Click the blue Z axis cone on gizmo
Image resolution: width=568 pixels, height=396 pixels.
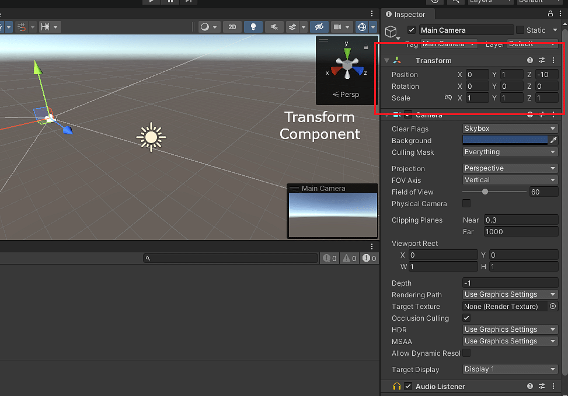coord(358,70)
